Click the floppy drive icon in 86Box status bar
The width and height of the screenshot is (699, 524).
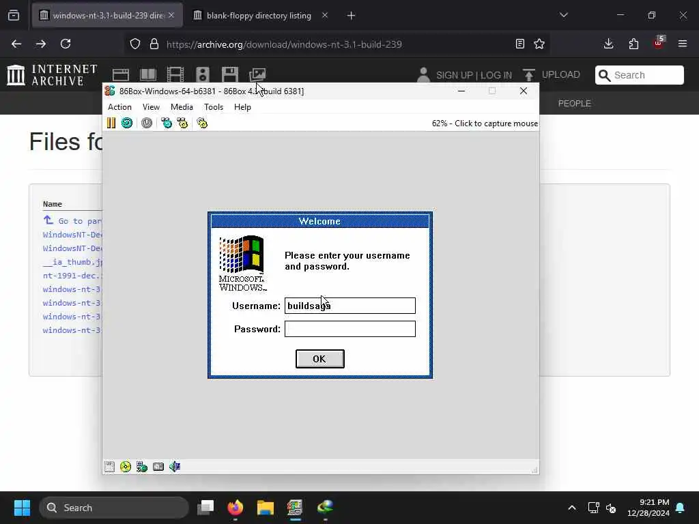pos(109,467)
